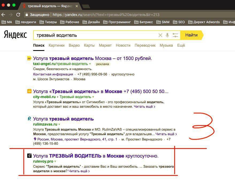Click the Яндекс logo
Screen dimensions: 235x181
click(15, 35)
